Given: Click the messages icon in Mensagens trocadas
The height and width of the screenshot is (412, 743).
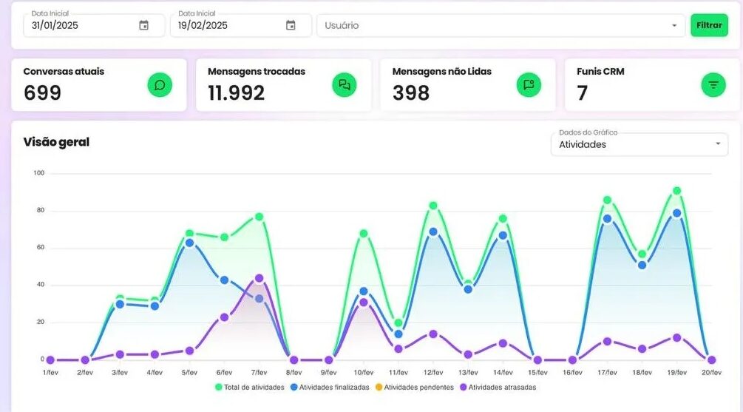Looking at the screenshot, I should (344, 85).
